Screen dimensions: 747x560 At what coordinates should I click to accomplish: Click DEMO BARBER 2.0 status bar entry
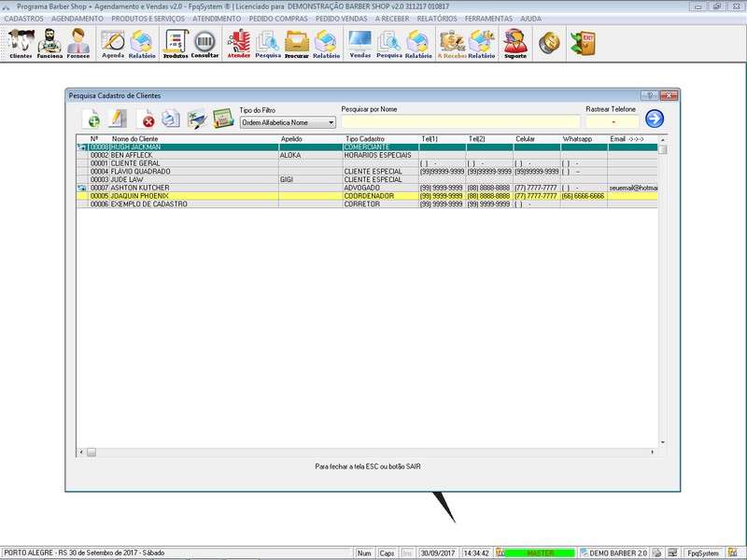(614, 553)
